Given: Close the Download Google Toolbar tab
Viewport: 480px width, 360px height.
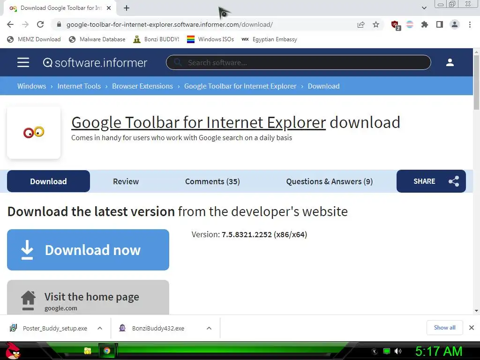Looking at the screenshot, I should [x=109, y=8].
